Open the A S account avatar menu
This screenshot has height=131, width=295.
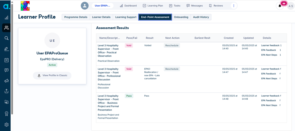tap(290, 6)
